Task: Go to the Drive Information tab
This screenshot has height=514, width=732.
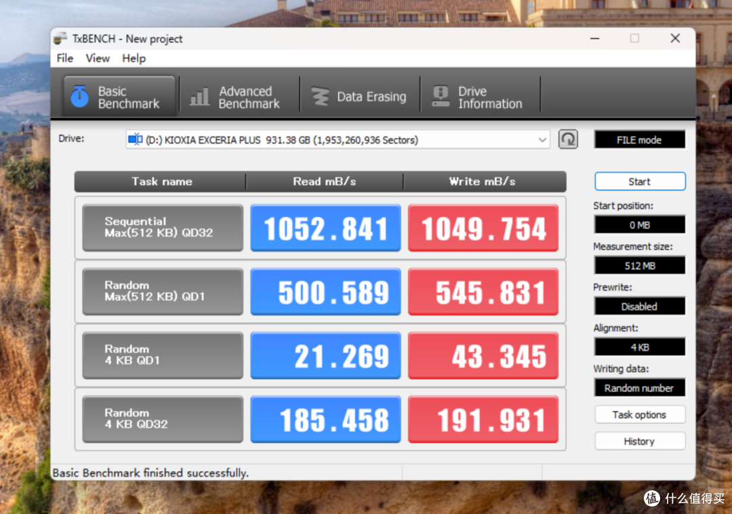Action: pyautogui.click(x=480, y=97)
